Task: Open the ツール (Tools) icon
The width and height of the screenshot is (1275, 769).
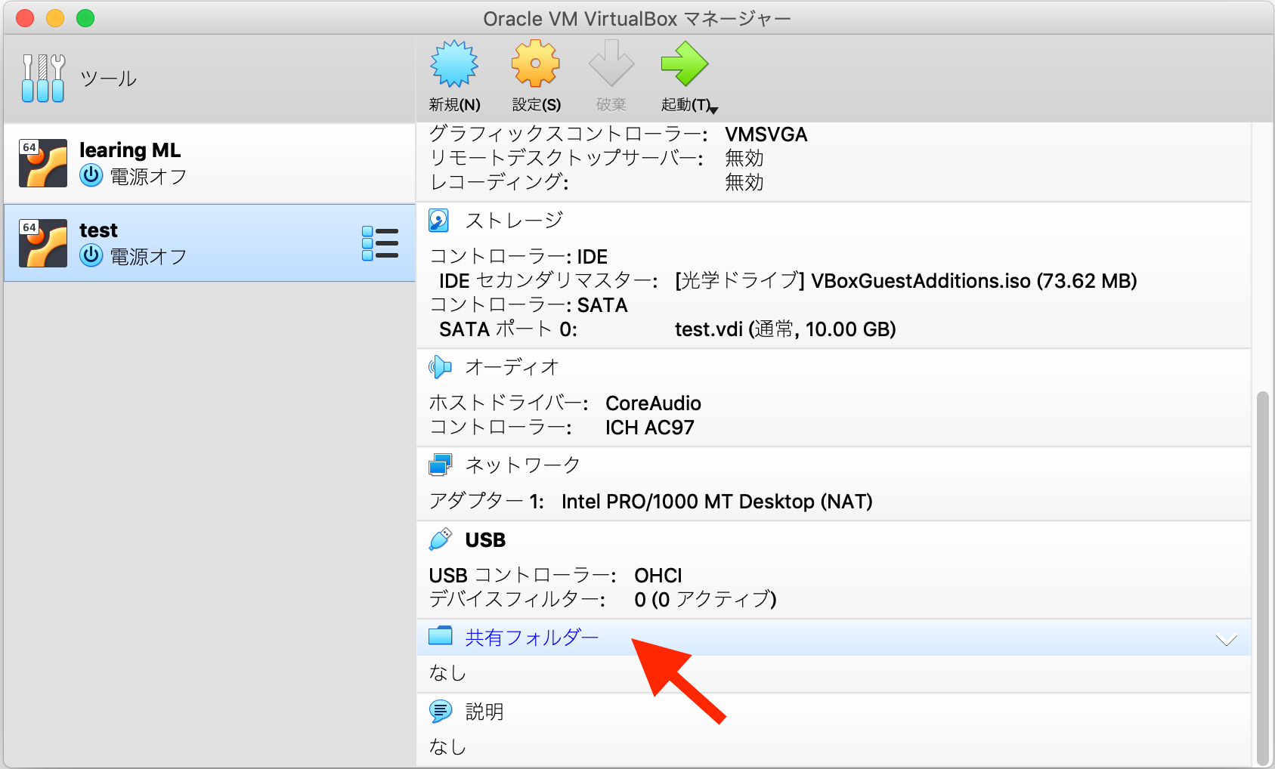Action: click(x=43, y=79)
